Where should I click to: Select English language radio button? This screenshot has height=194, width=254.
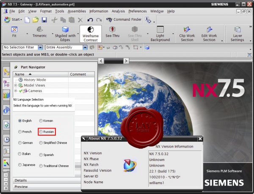point(20,121)
